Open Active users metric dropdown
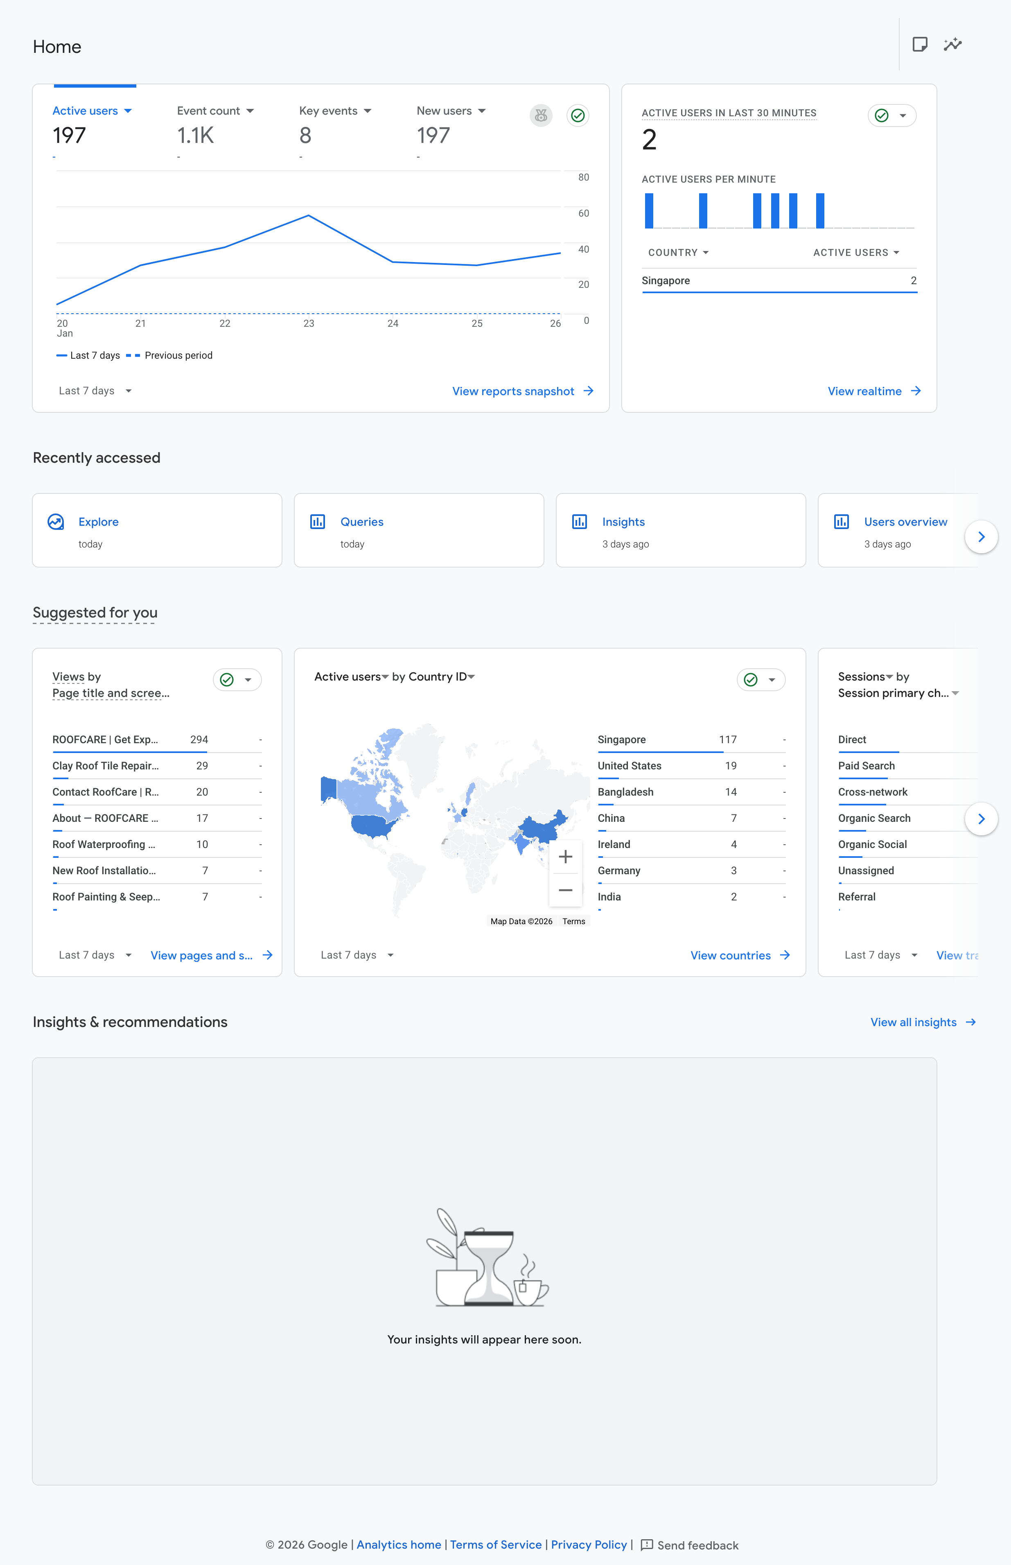 point(92,111)
